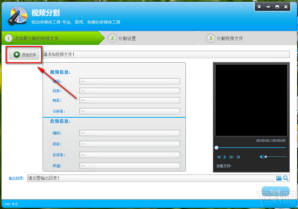Browse output folder with folder icon
Image resolution: width=298 pixels, height=209 pixels.
coord(279,178)
